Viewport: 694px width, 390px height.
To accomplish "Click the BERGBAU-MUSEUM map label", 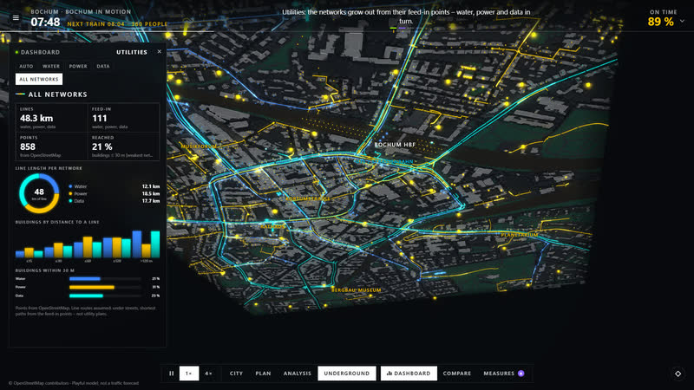I will click(x=357, y=290).
